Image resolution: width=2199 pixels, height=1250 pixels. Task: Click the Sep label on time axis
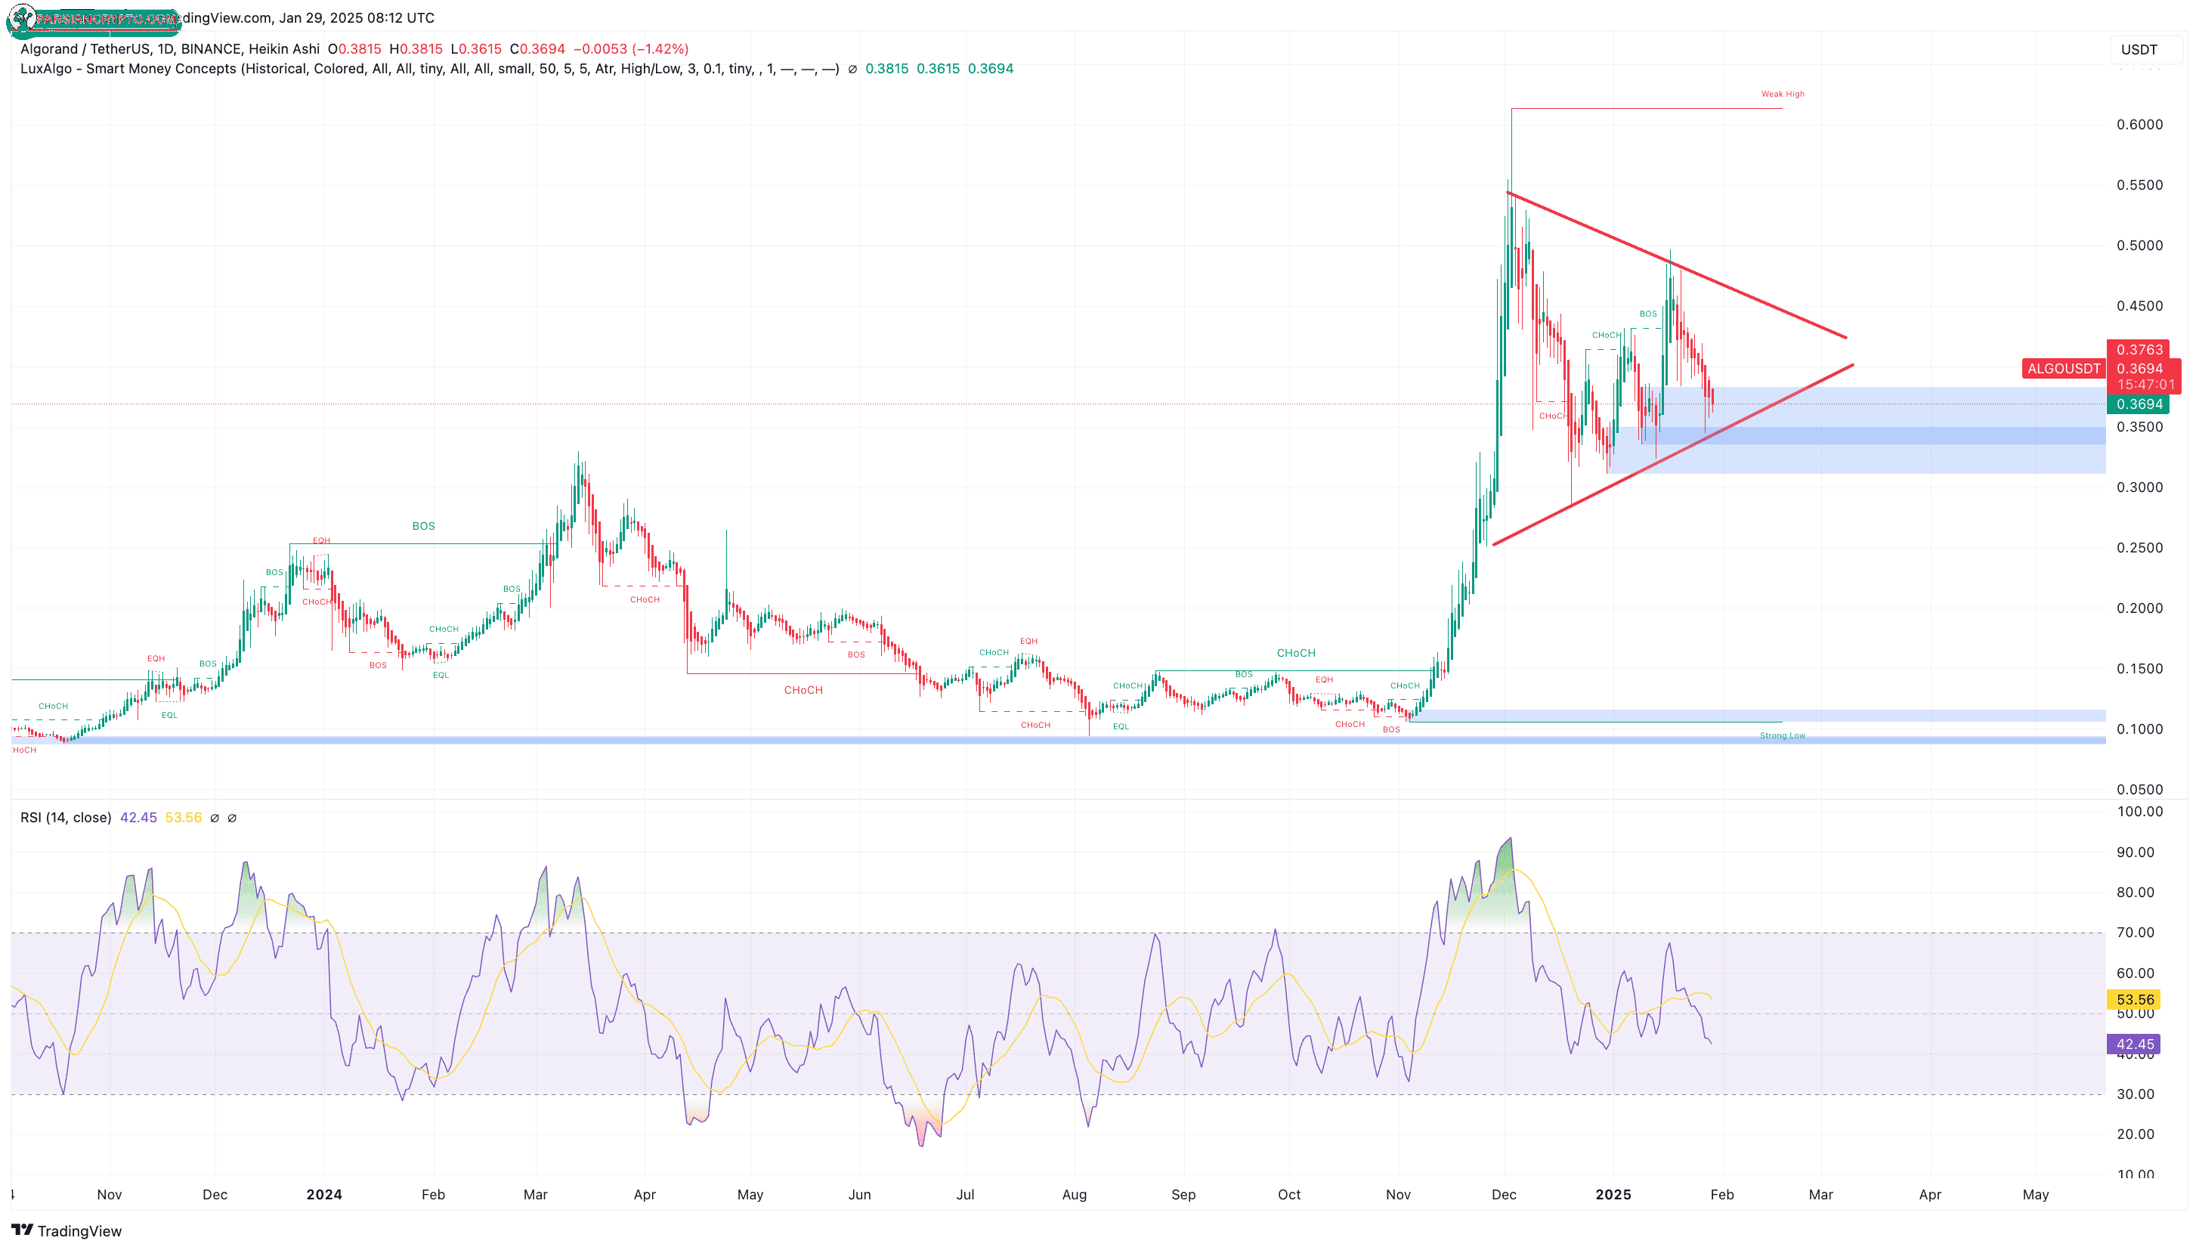pyautogui.click(x=1183, y=1194)
